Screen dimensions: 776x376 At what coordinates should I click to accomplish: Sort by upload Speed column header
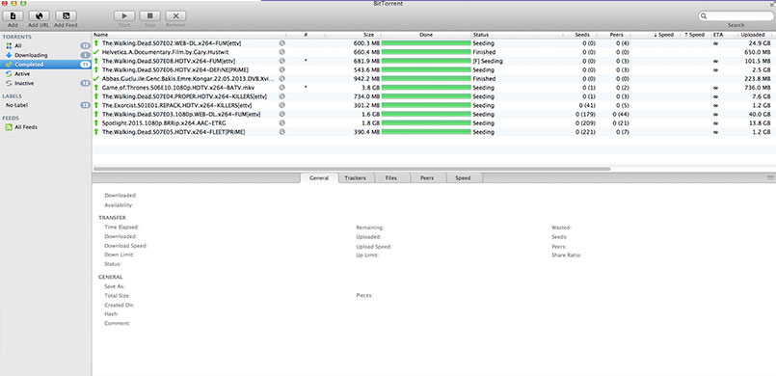[x=695, y=35]
